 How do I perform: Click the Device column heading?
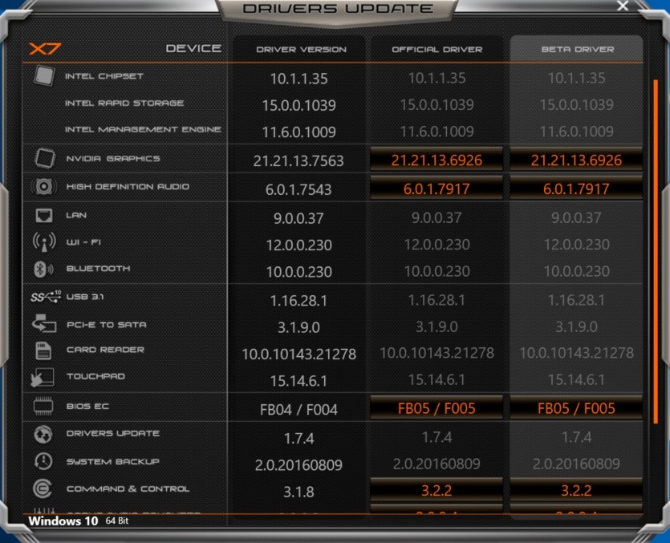click(x=193, y=48)
